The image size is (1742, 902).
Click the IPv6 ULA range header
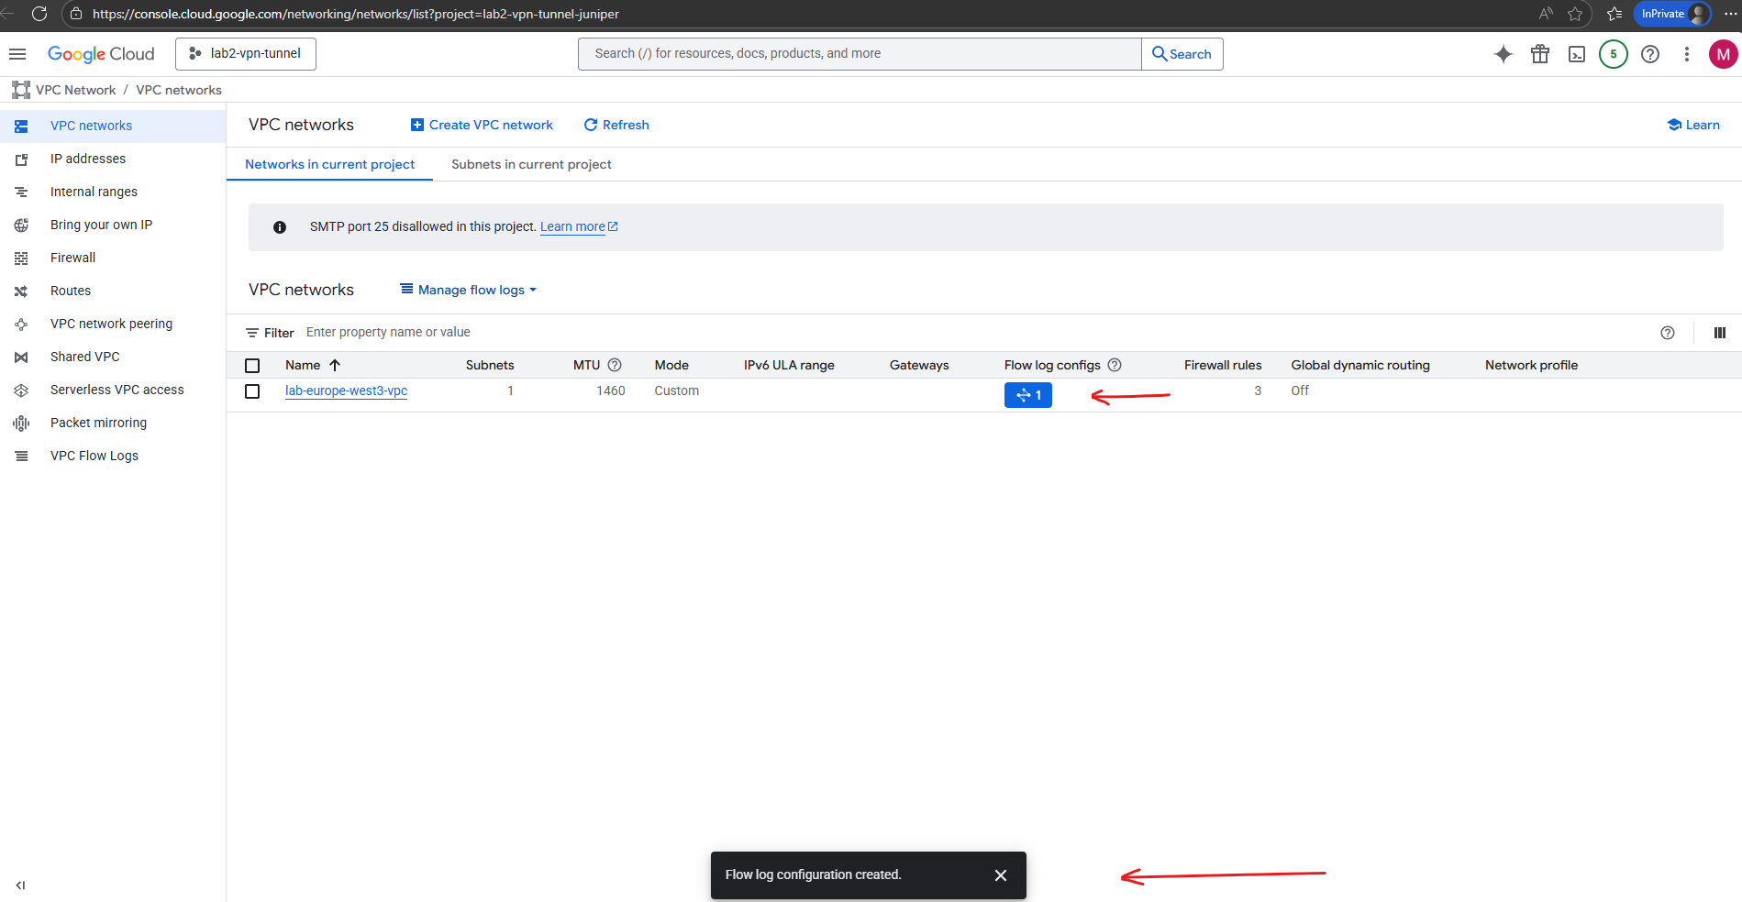(x=789, y=365)
